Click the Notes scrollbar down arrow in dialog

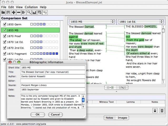pos(83,107)
